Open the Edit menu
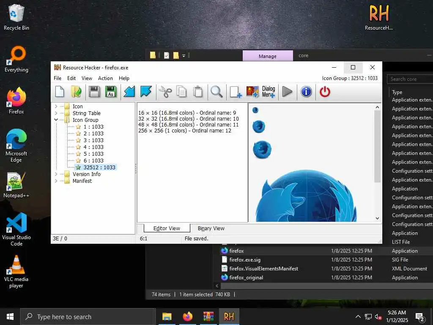Screen dimensions: 433x325 (71, 78)
